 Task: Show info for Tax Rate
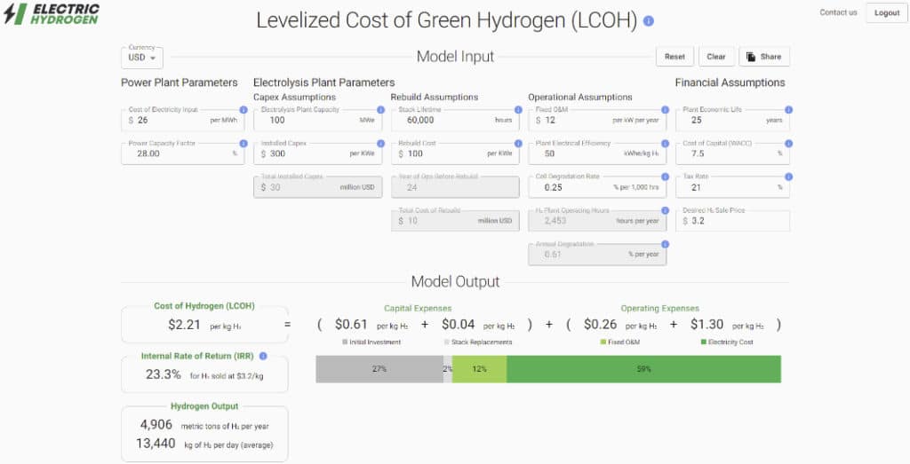(x=789, y=177)
